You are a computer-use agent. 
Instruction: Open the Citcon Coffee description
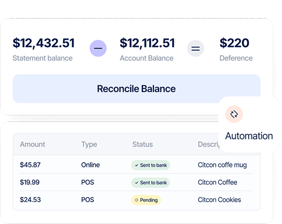pos(218,183)
